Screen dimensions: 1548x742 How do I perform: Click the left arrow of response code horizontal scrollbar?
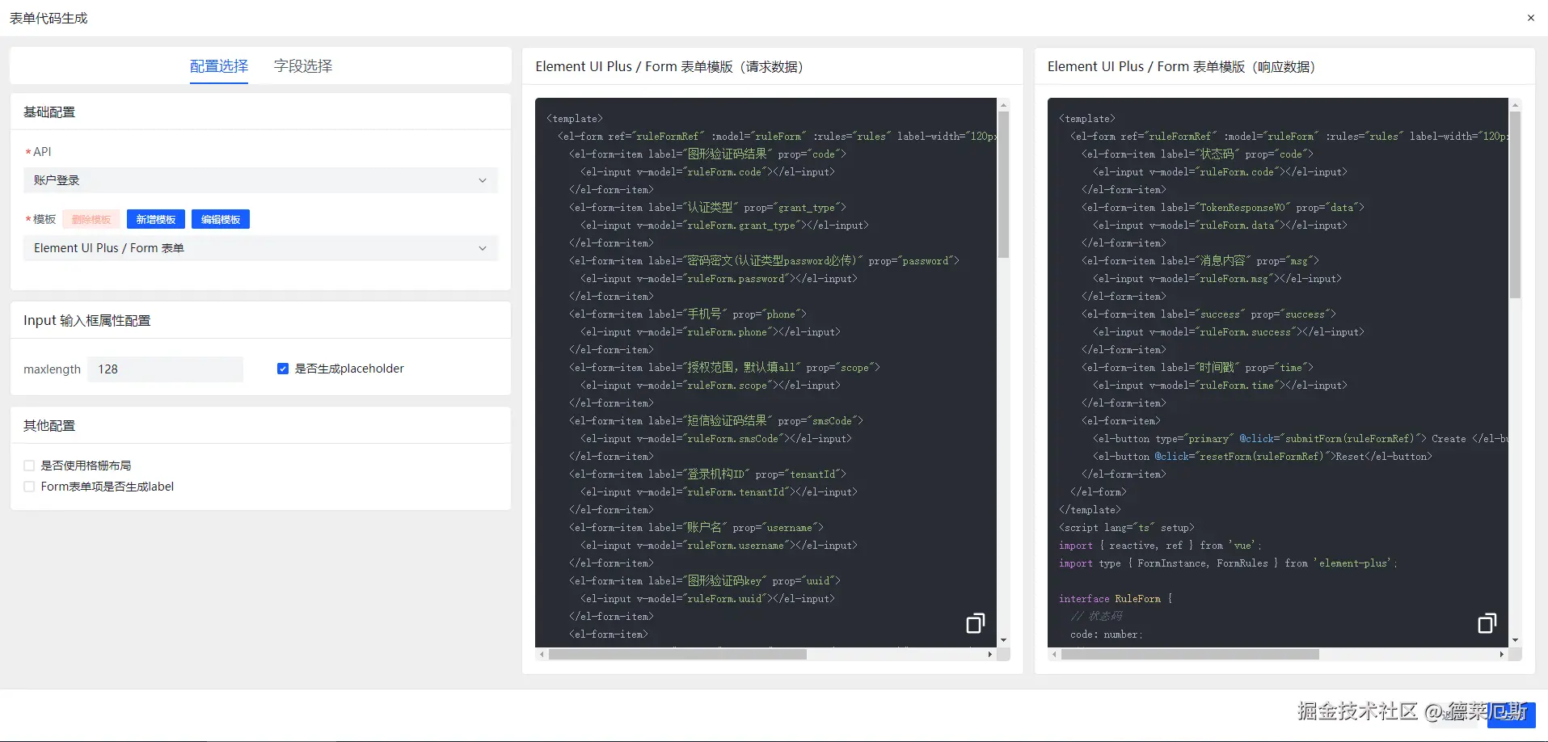coord(1054,655)
